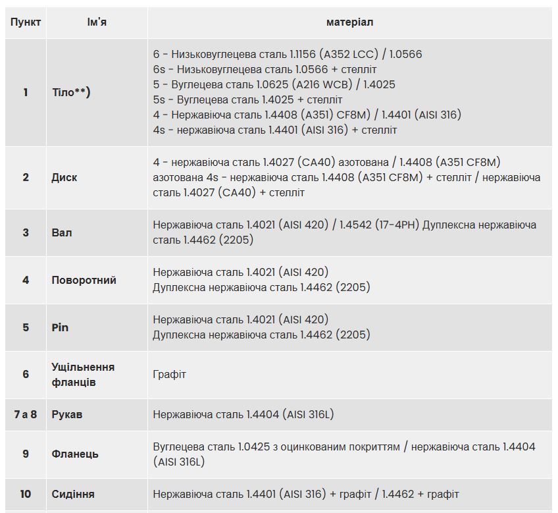558x513 pixels.
Task: Click the "Графіт" material text
Action: click(x=170, y=374)
